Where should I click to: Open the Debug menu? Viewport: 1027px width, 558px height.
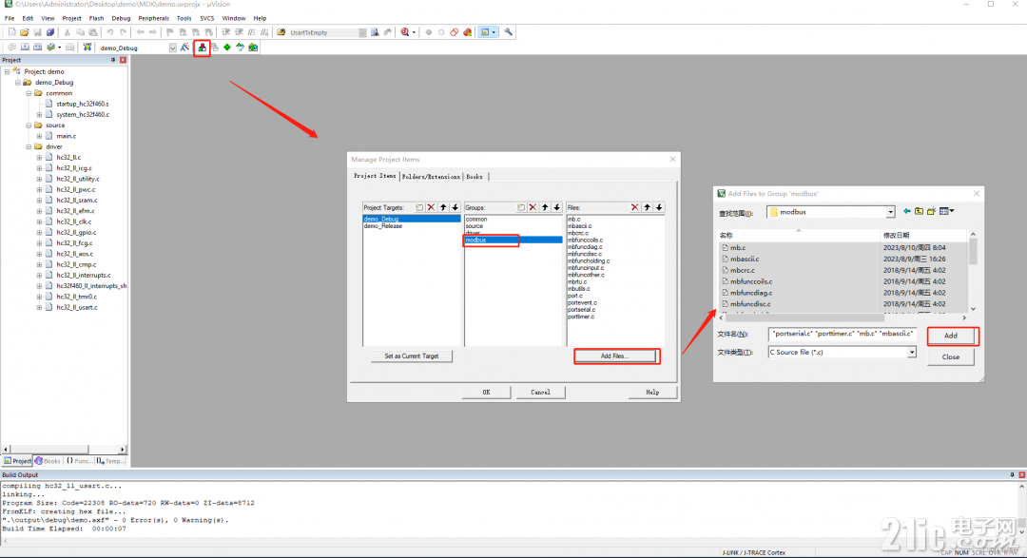[x=121, y=18]
